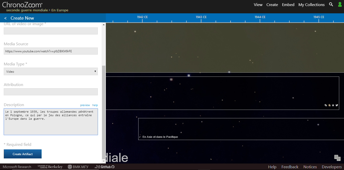The image size is (344, 170).
Task: Open the Media Type dropdown showing Video
Action: click(51, 71)
